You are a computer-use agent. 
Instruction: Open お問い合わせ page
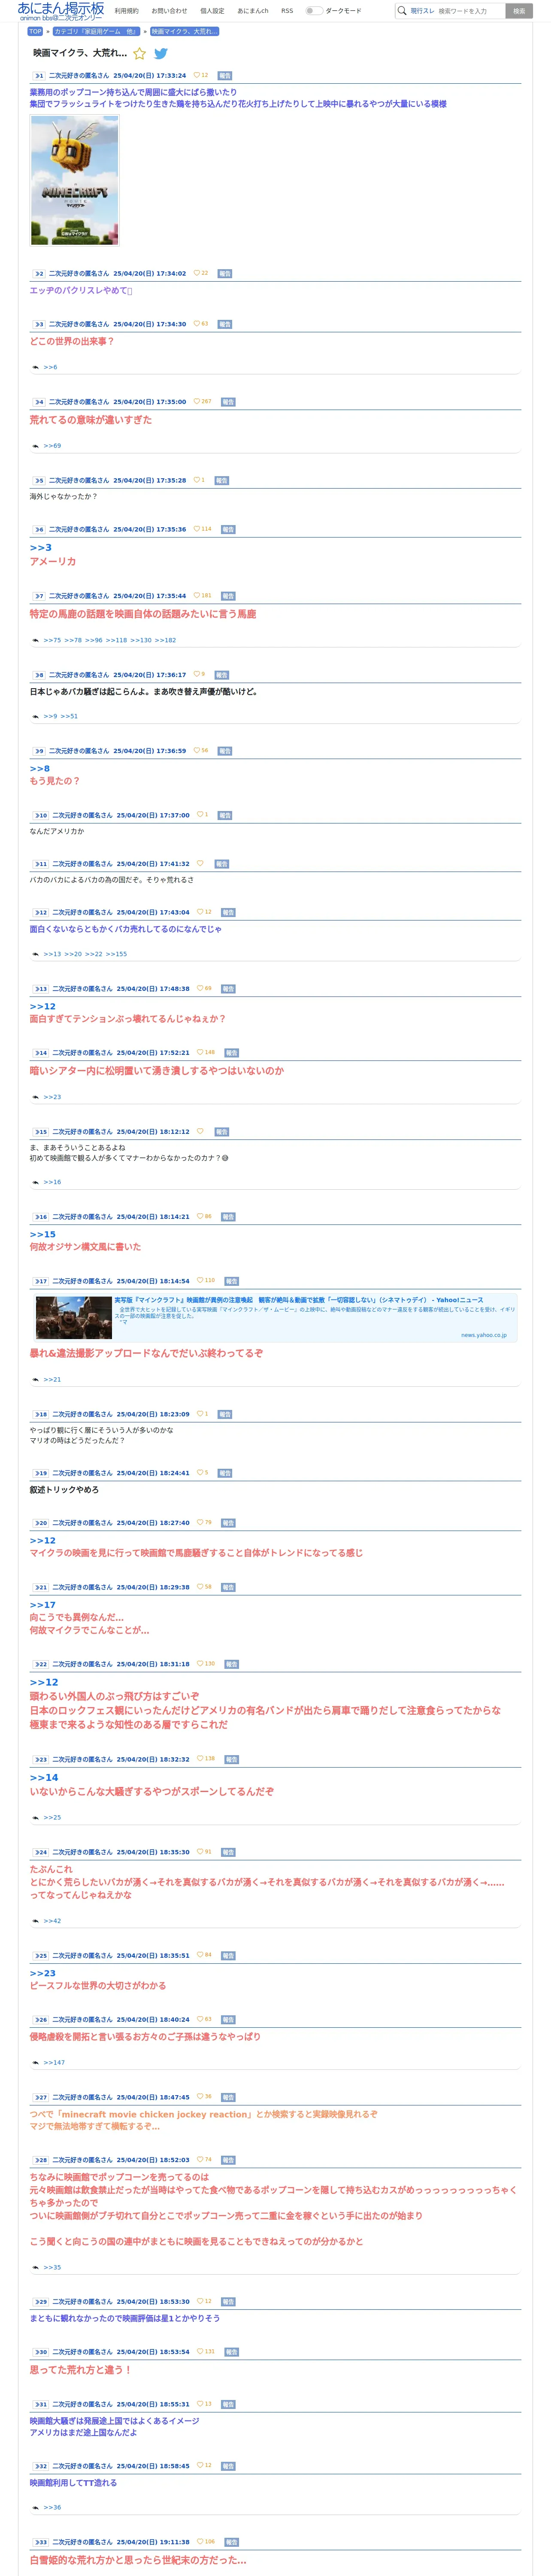(169, 11)
